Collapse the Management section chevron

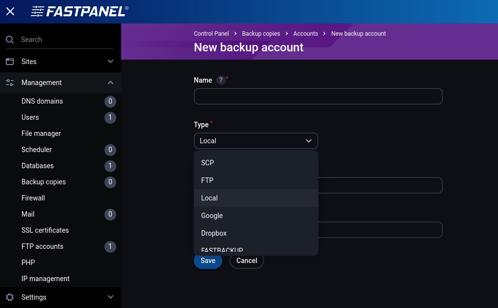point(110,83)
